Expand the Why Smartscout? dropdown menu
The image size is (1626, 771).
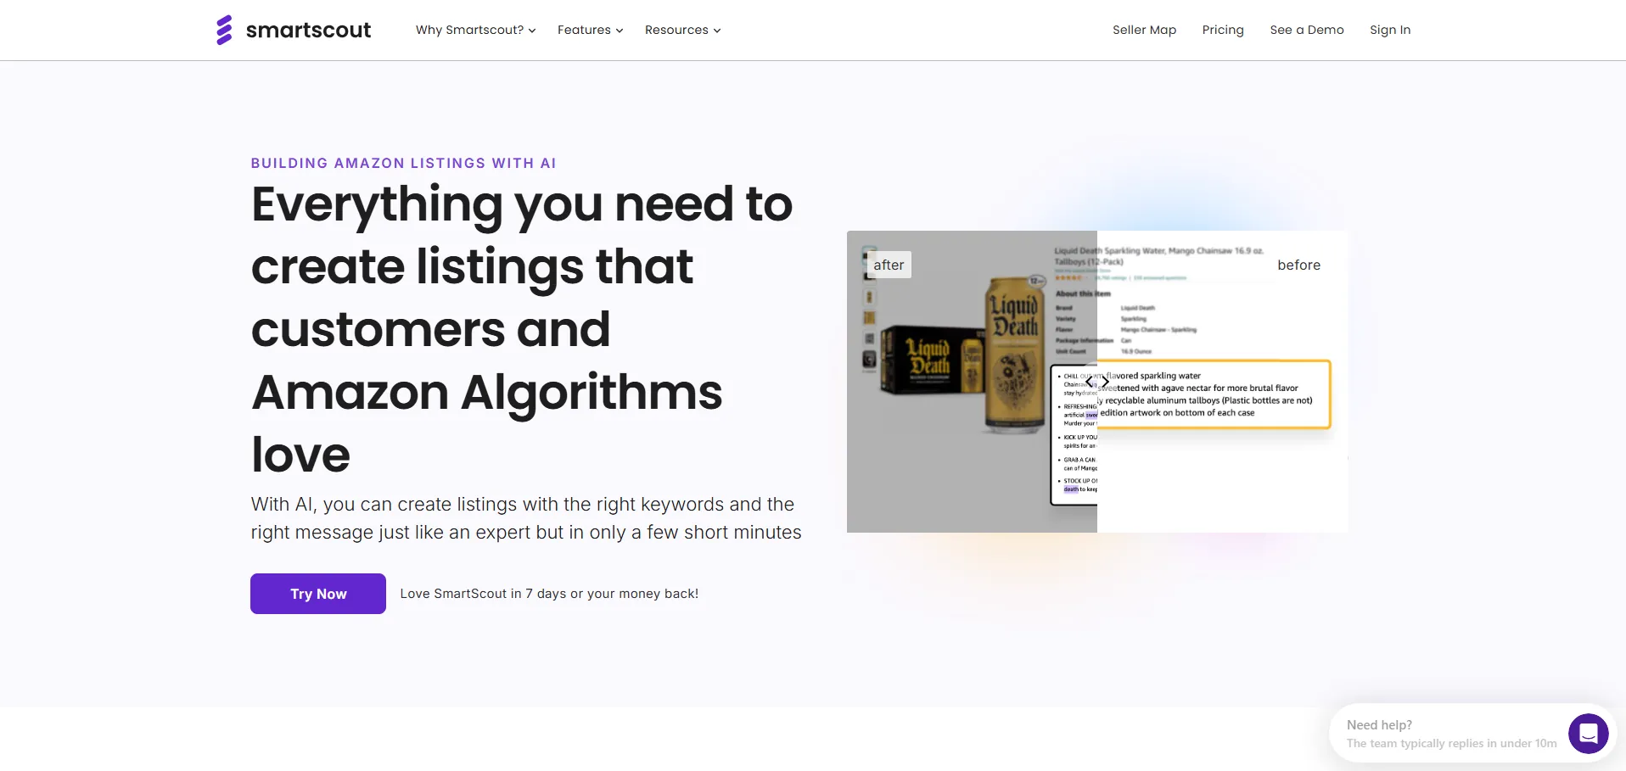(x=469, y=30)
